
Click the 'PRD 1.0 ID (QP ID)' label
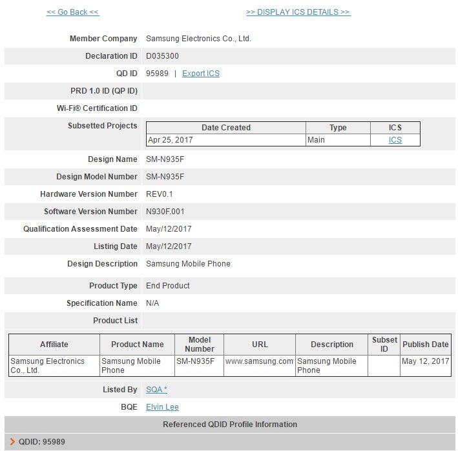[104, 91]
